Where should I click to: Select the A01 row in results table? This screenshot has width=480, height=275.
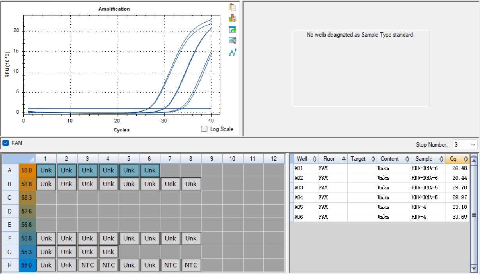[379, 168]
